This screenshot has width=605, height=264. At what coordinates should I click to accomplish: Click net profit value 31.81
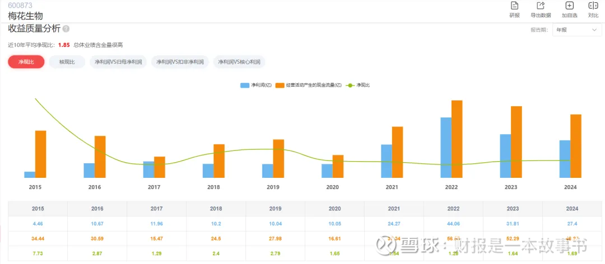(x=513, y=224)
